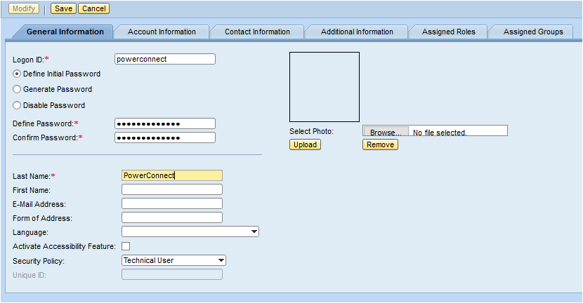This screenshot has height=303, width=583.
Task: Expand the Language dropdown
Action: point(190,232)
